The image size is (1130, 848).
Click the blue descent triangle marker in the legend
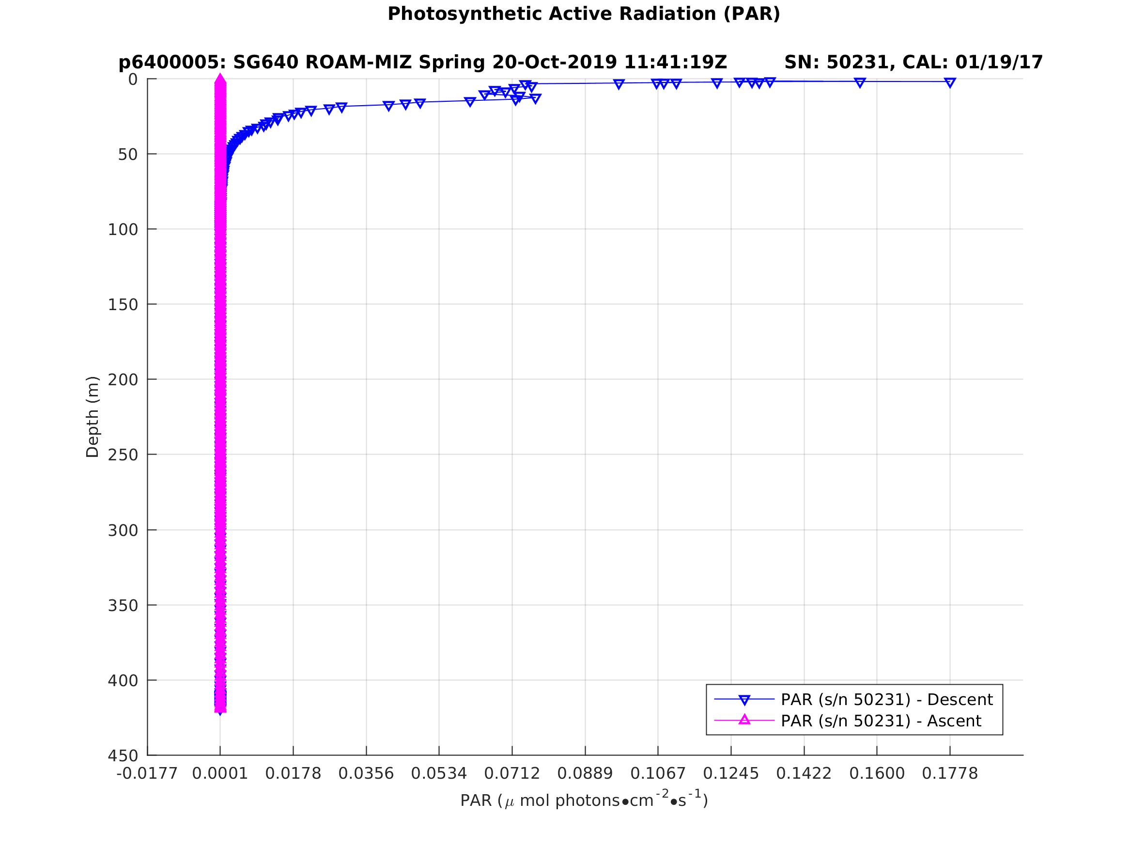[x=744, y=700]
